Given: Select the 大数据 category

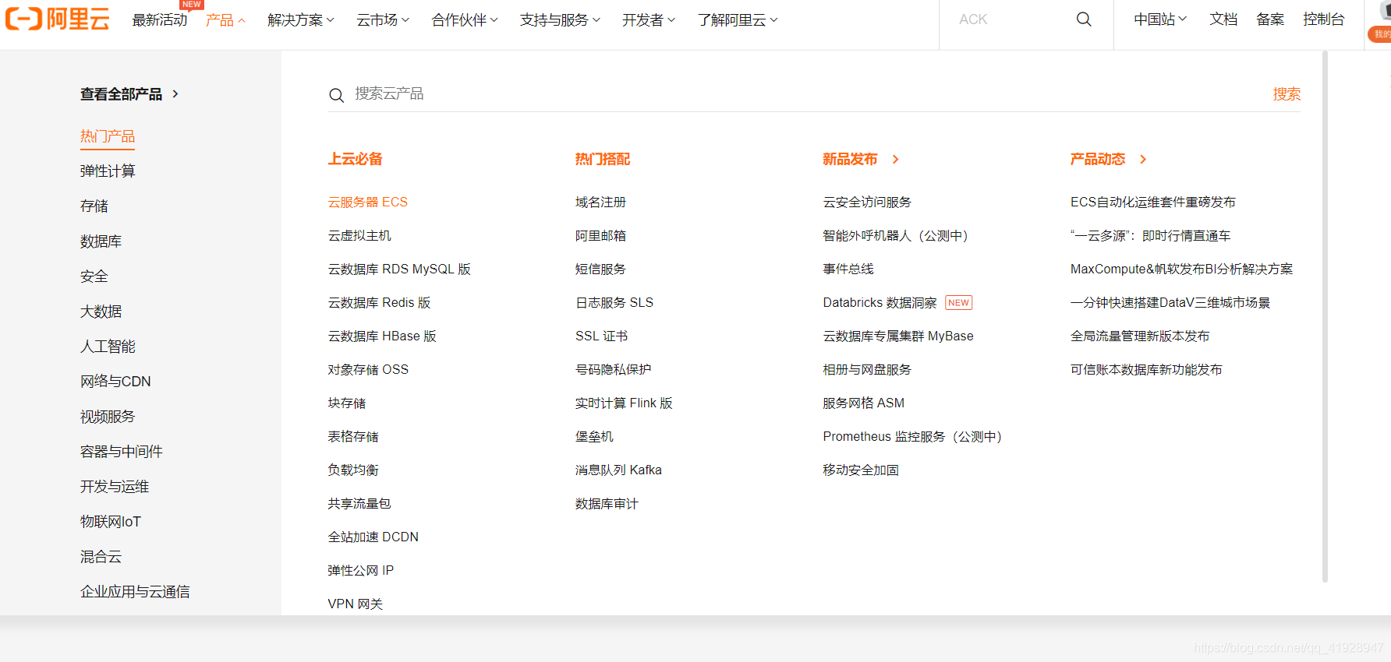Looking at the screenshot, I should [101, 312].
